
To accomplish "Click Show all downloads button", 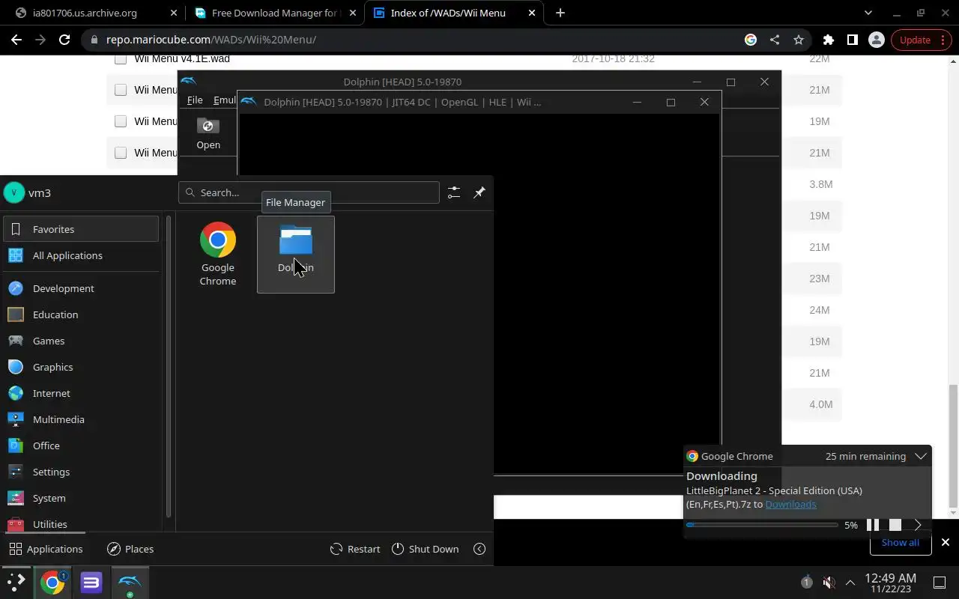I will click(901, 542).
